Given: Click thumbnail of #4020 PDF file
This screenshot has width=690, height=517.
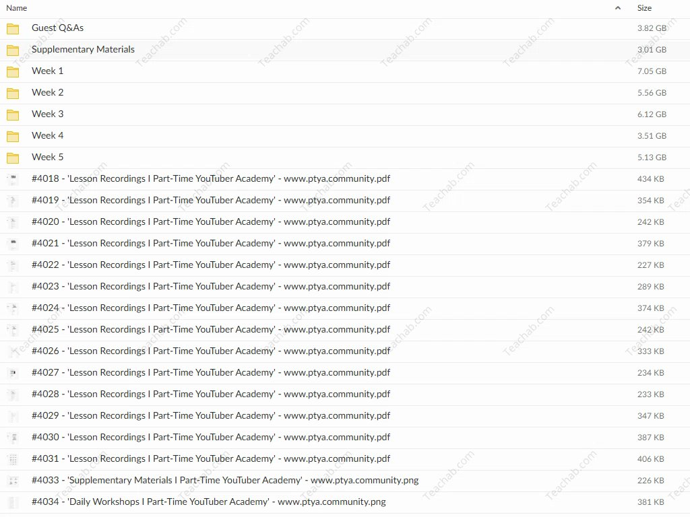Looking at the screenshot, I should (x=13, y=222).
